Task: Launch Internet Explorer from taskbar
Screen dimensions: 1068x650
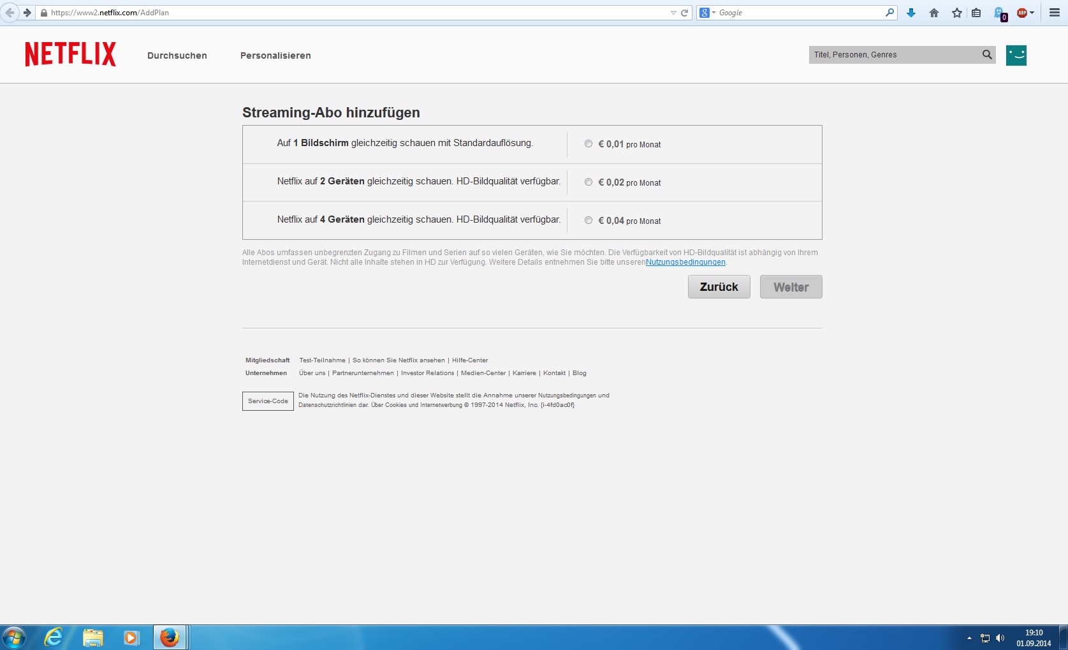Action: pyautogui.click(x=54, y=637)
